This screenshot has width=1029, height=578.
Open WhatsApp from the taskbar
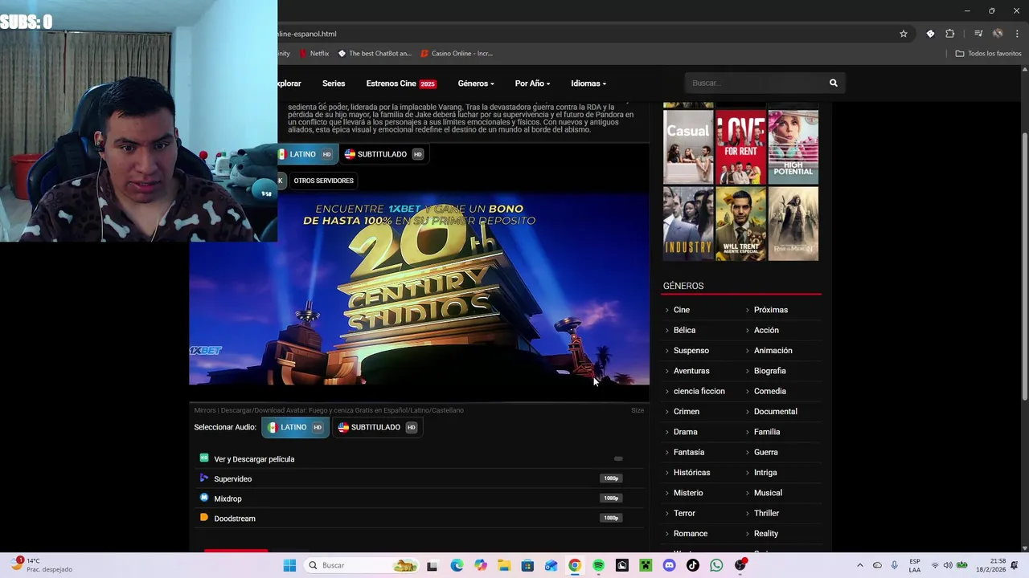point(716,565)
